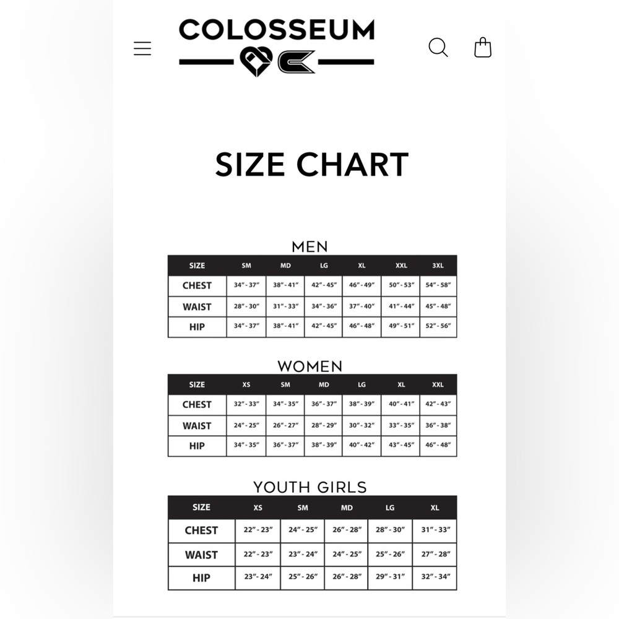Click the search magnifier icon
Screen dimensions: 619x619
(438, 48)
